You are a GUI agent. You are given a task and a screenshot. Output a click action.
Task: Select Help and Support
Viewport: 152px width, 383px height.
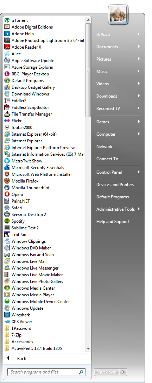click(x=113, y=222)
